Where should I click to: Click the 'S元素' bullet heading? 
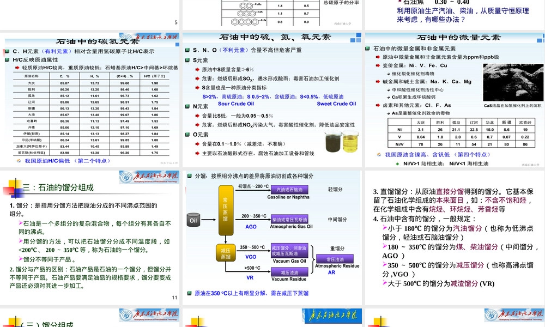pos(201,60)
